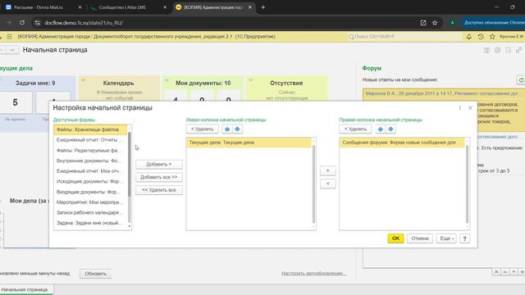Collapse the Мои документы widget triangle
The image size is (525, 295).
point(167,80)
